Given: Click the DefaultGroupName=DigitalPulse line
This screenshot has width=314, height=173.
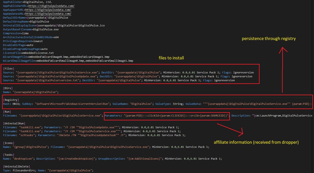Looking at the screenshot, I should [26, 21].
